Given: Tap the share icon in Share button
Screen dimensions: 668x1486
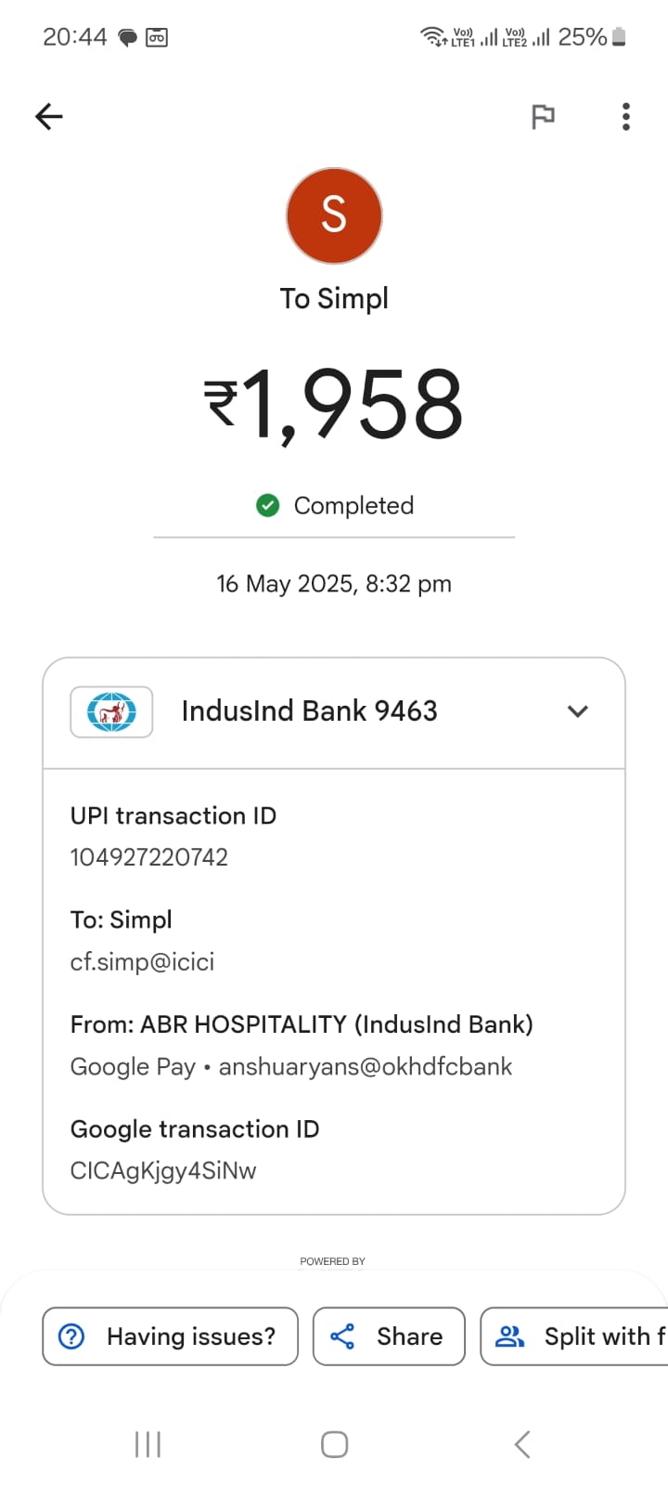Looking at the screenshot, I should click(x=342, y=1336).
